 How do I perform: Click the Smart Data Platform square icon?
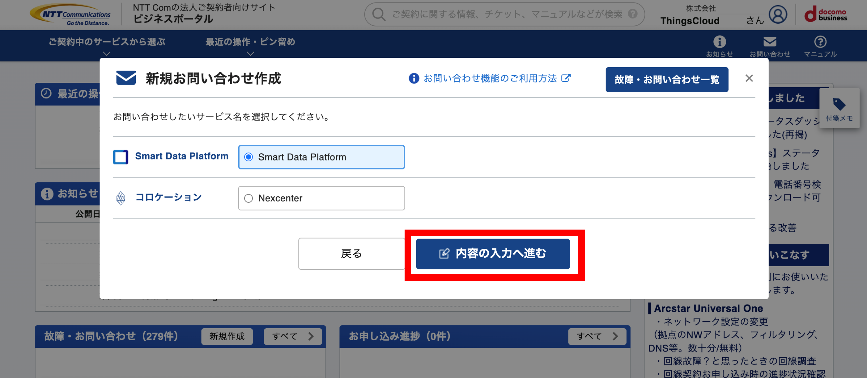pyautogui.click(x=121, y=157)
